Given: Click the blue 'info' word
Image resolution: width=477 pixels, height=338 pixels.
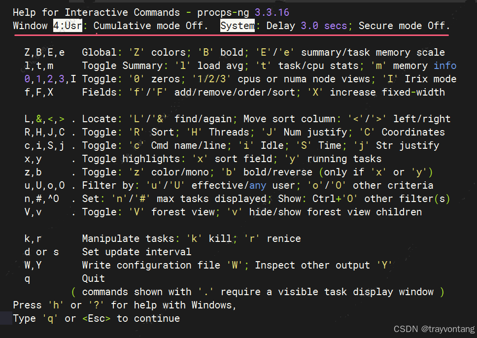Looking at the screenshot, I should 445,66.
